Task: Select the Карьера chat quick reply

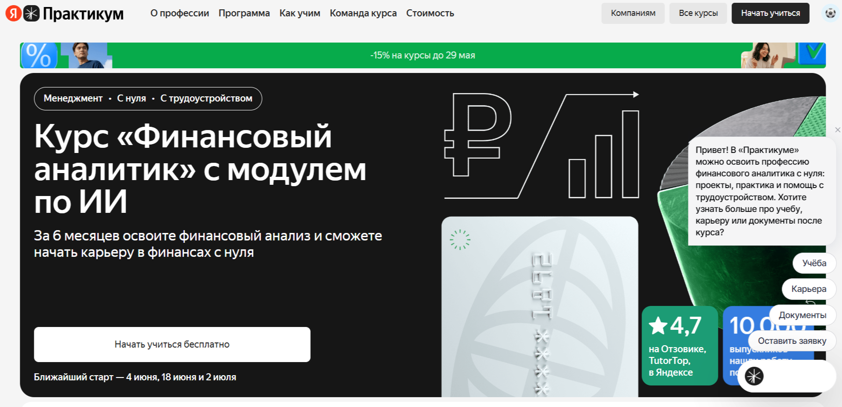Action: point(809,289)
